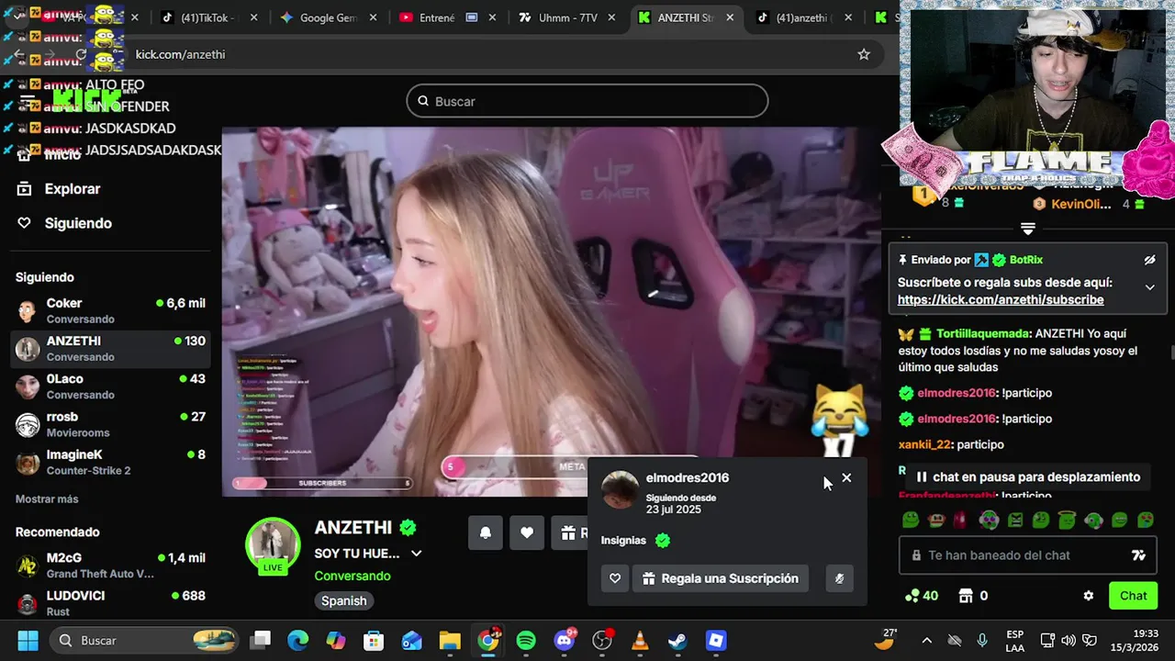Click the green Chat send button

pyautogui.click(x=1133, y=596)
